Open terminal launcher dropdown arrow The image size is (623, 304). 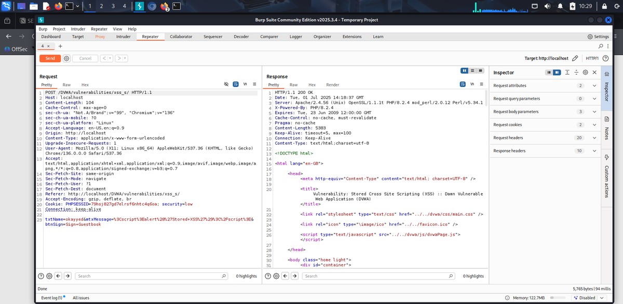[x=77, y=6]
